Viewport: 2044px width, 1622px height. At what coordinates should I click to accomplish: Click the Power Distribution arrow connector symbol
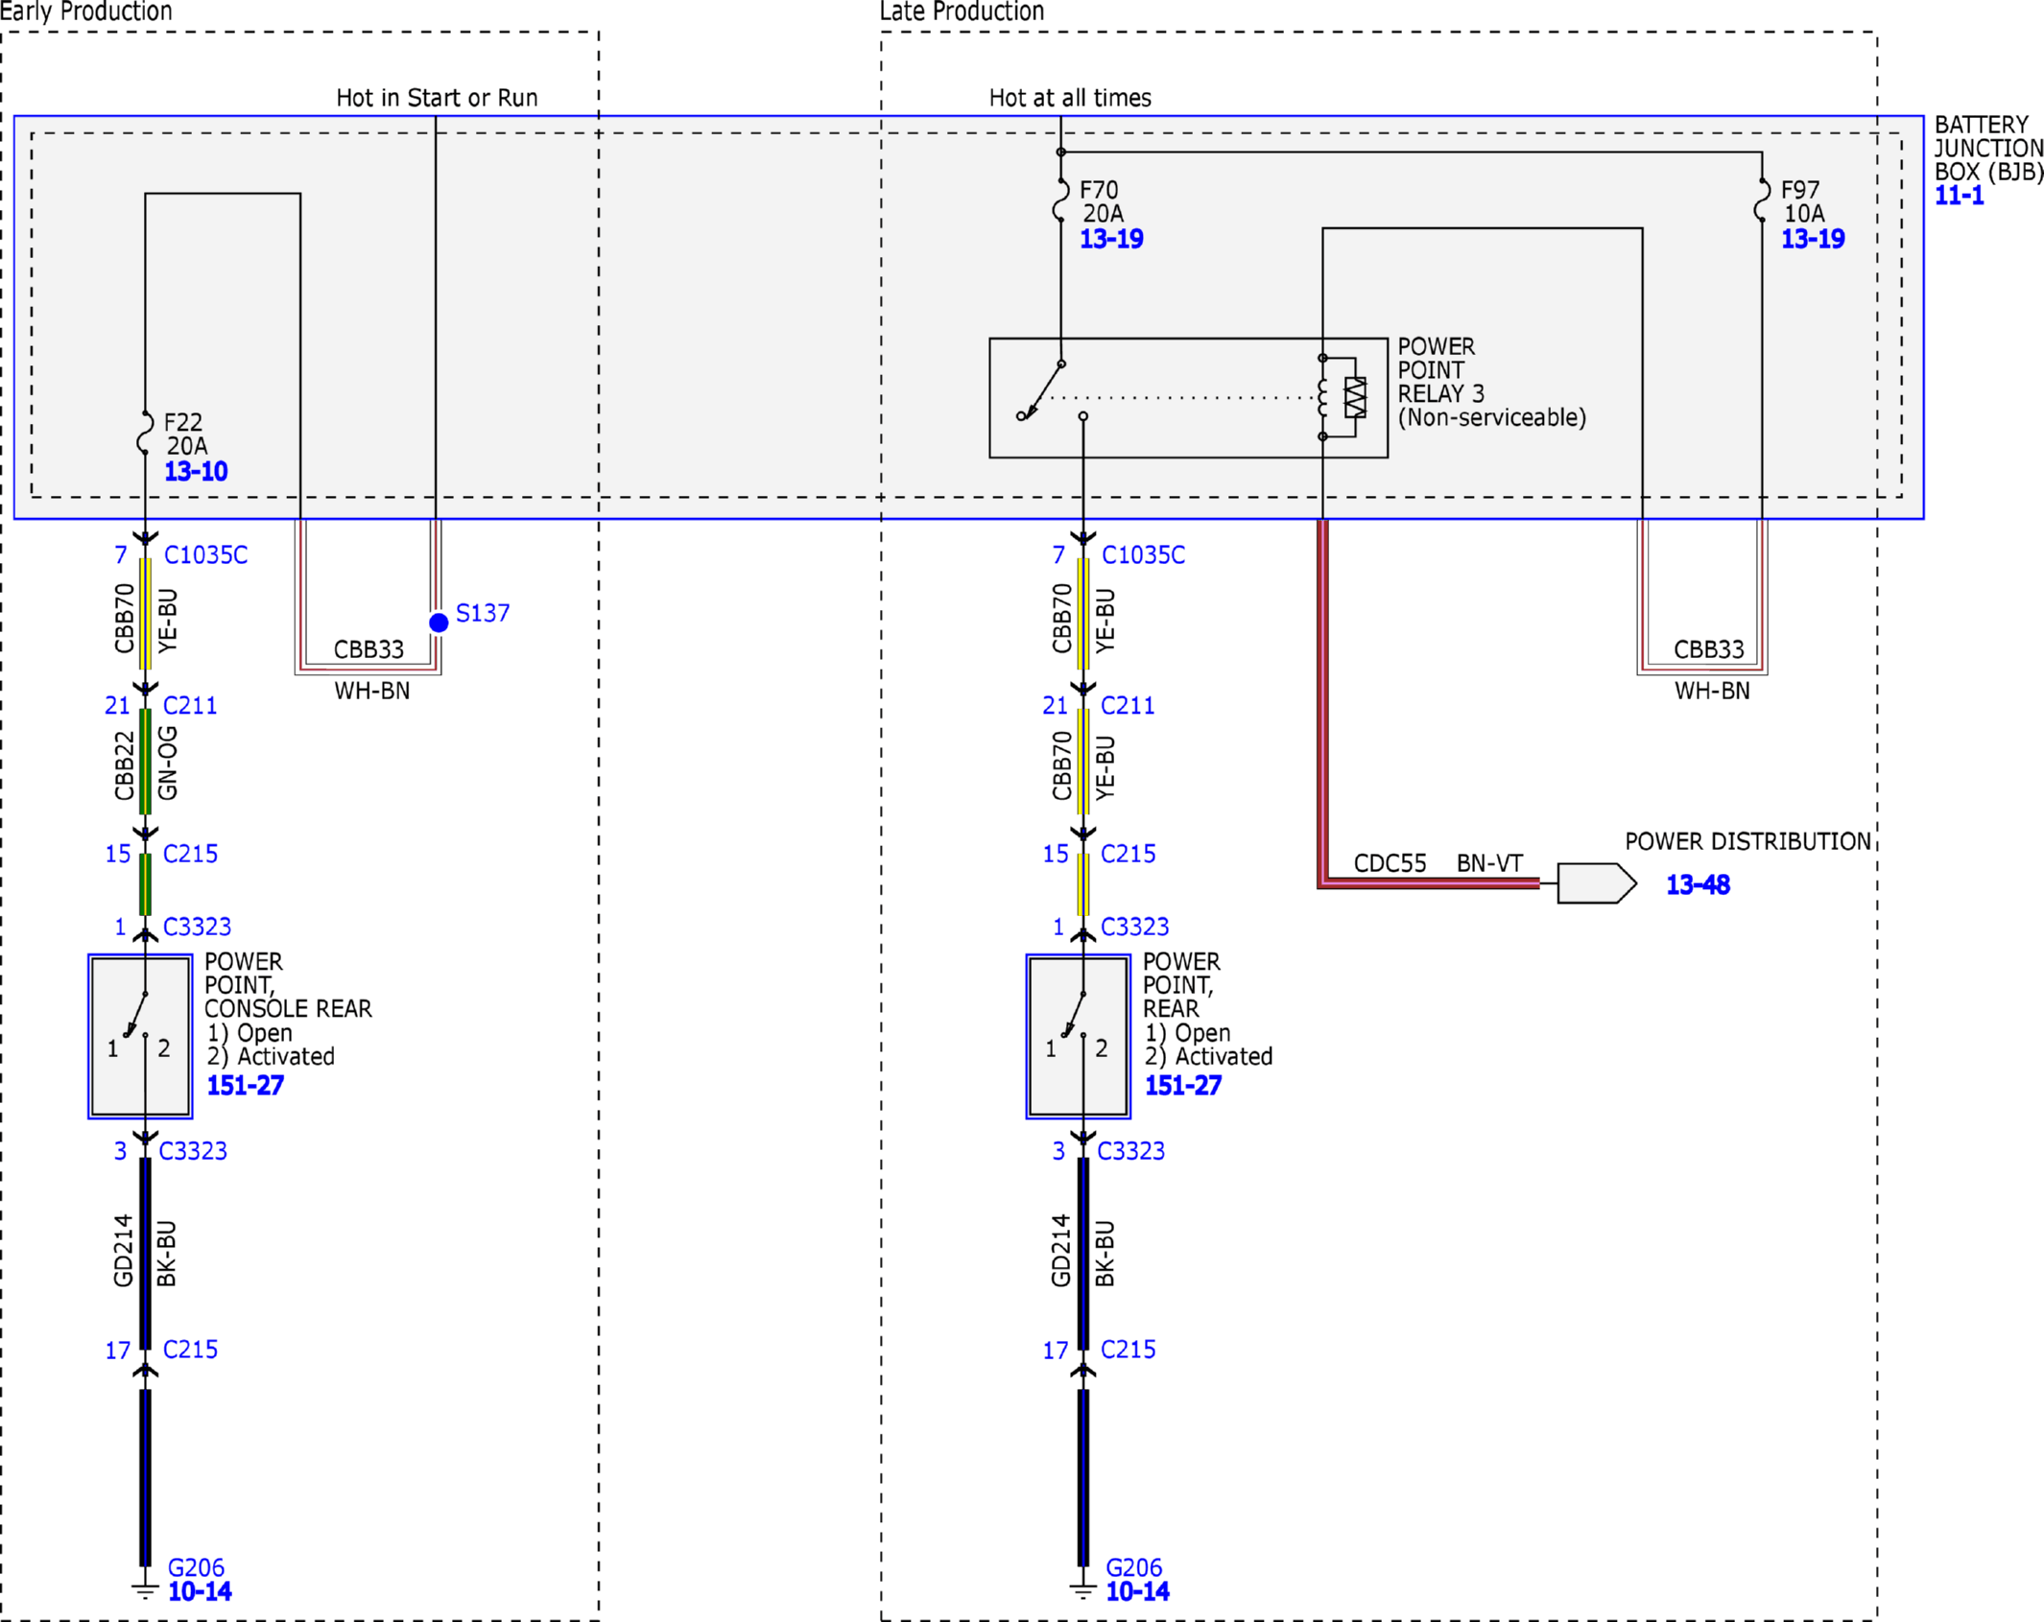[1597, 883]
